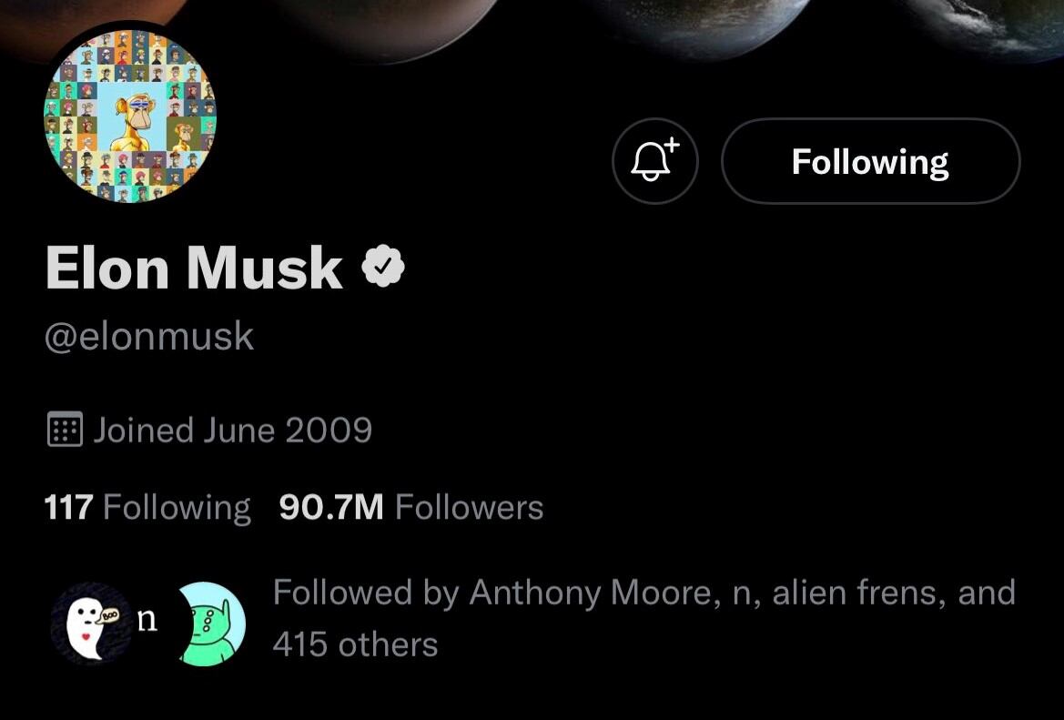Open the green alien frens avatar

coord(211,624)
